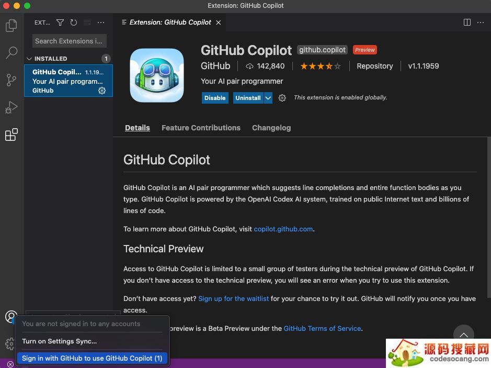Refresh the extensions list
Screen dimensions: 491x368
pyautogui.click(x=74, y=23)
